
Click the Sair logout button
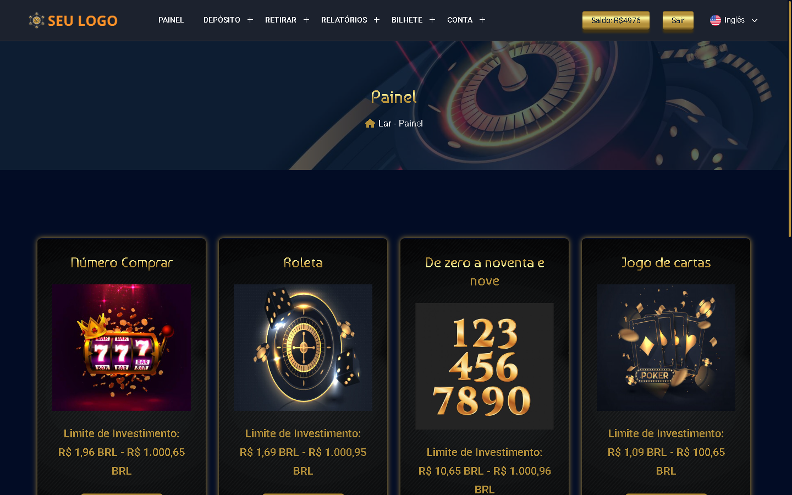[678, 20]
